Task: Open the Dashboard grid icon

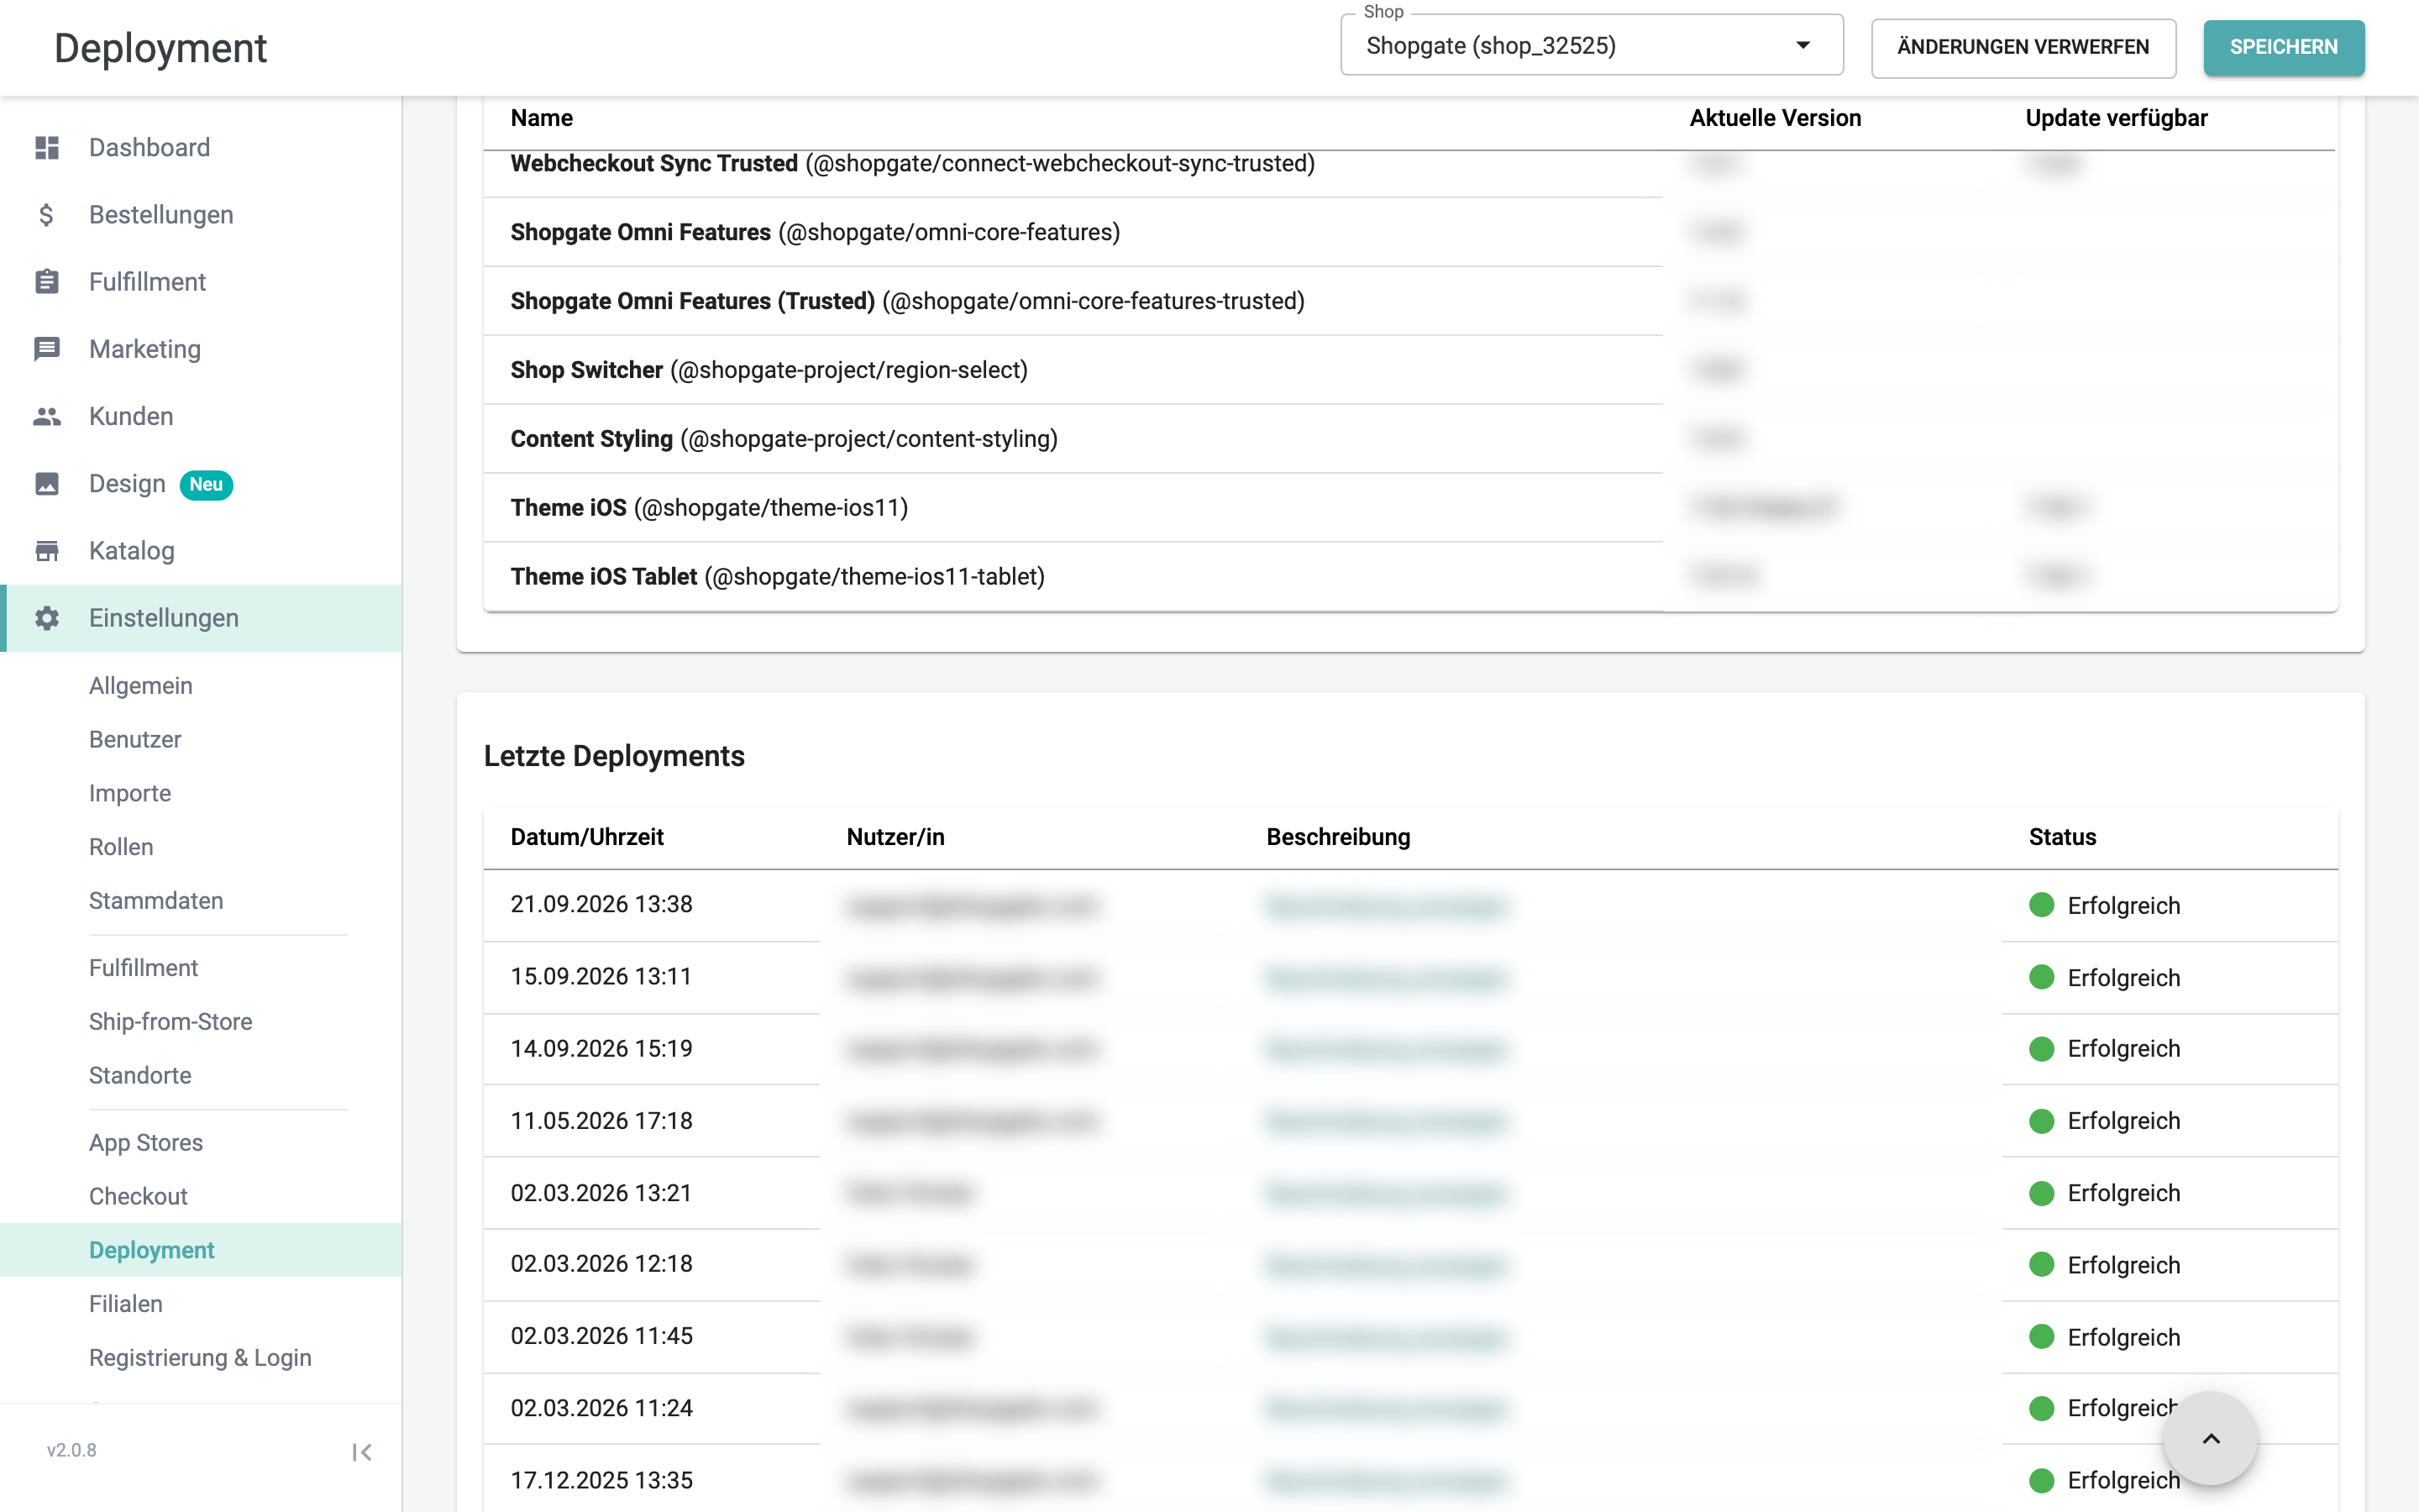Action: (x=47, y=148)
